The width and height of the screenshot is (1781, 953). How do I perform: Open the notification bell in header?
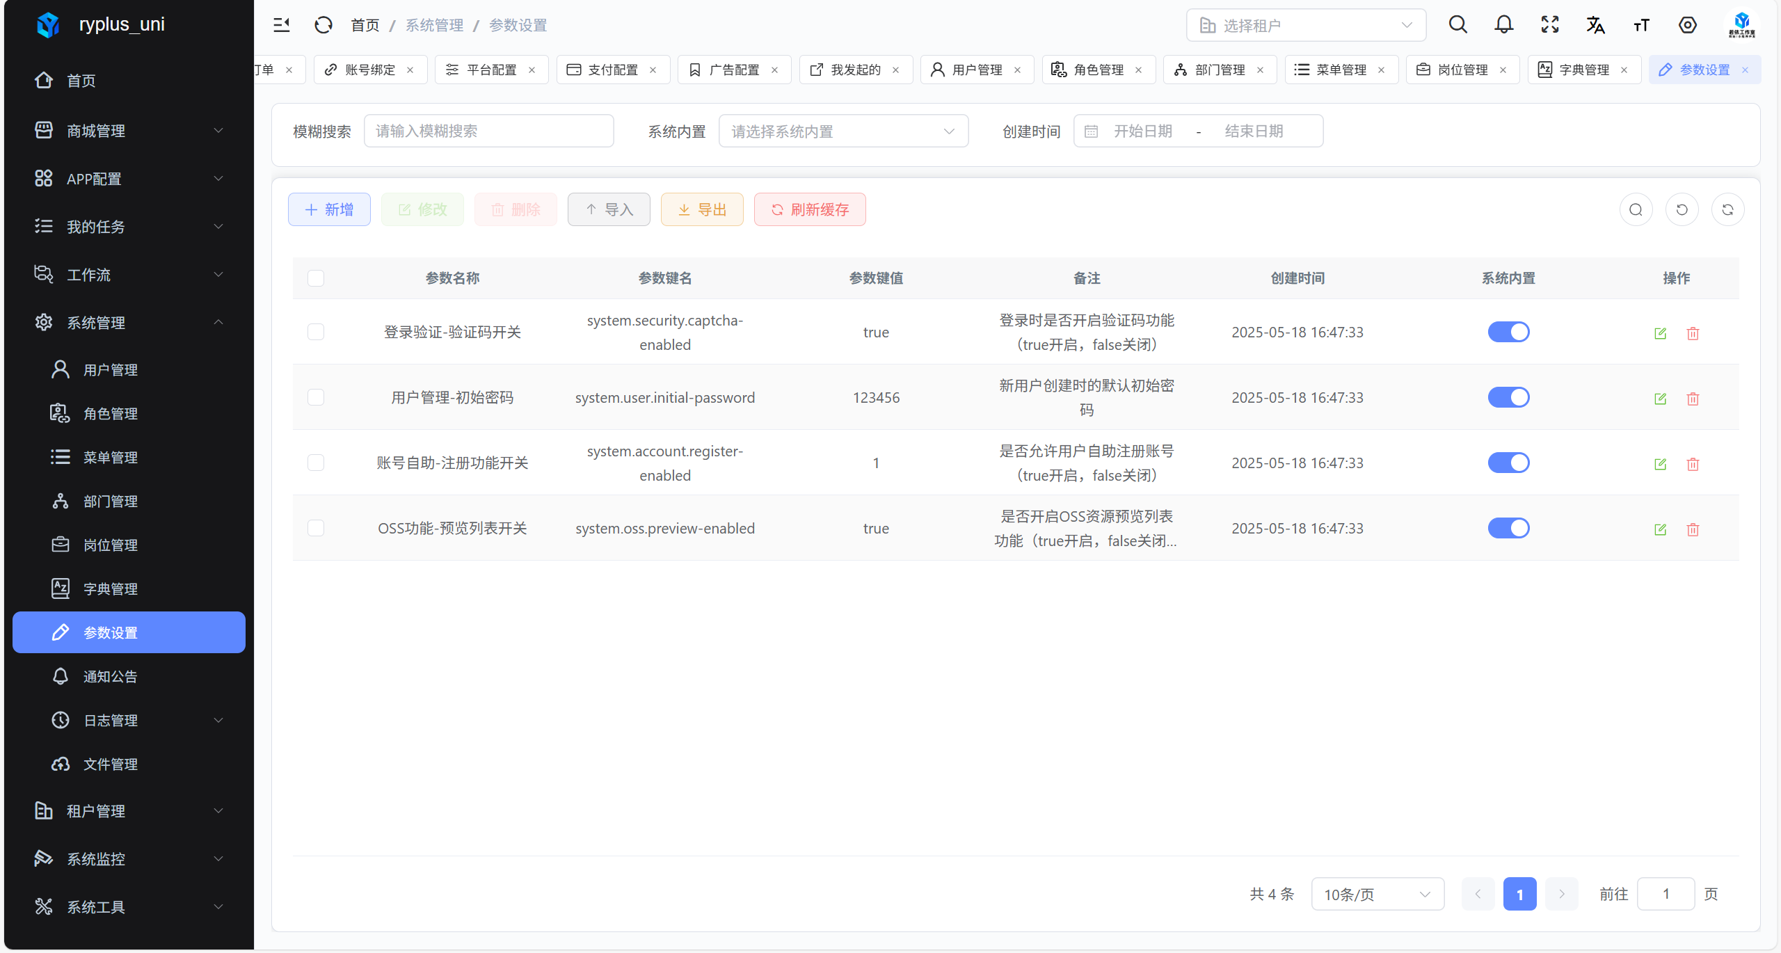coord(1503,25)
